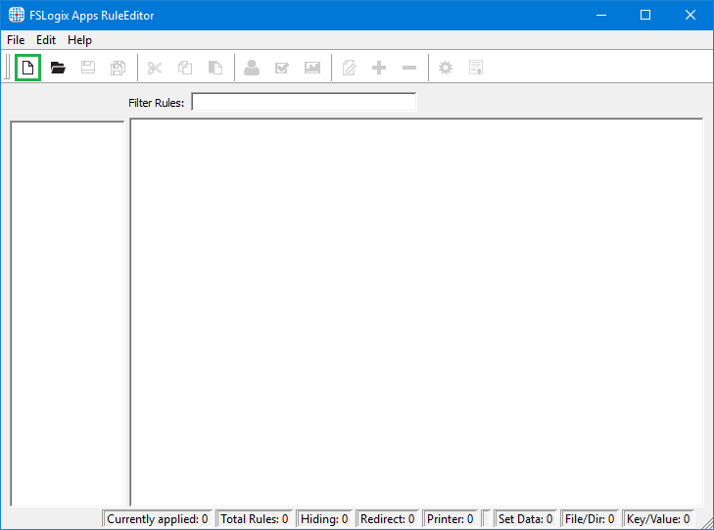The width and height of the screenshot is (714, 530).
Task: Click the Paste clipboard icon
Action: (214, 68)
